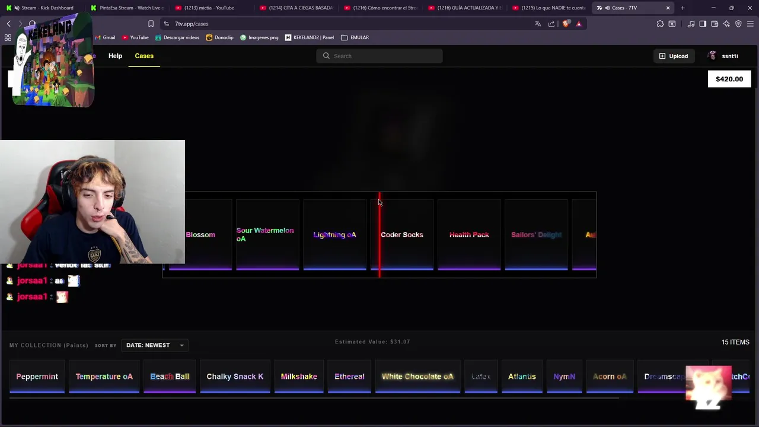Open Leo AI sparkle icon
The height and width of the screenshot is (427, 759).
[x=726, y=24]
